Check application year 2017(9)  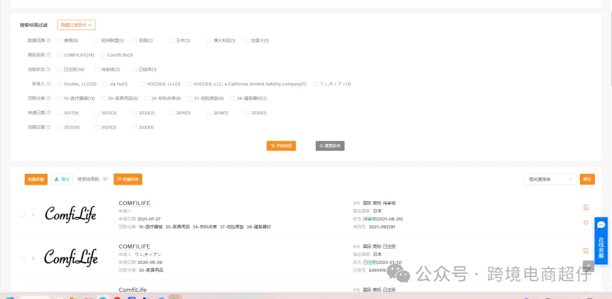click(x=59, y=113)
